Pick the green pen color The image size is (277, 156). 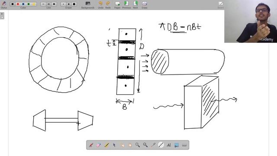pyautogui.click(x=29, y=4)
